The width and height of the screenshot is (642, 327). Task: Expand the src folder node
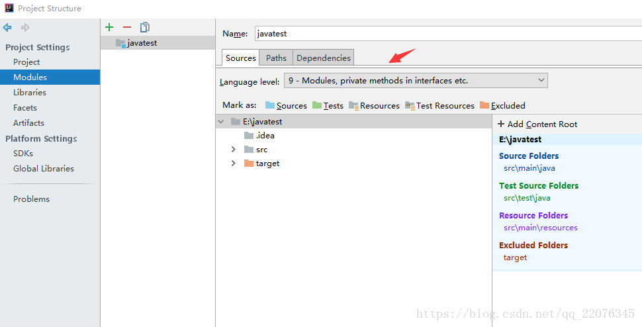point(233,150)
